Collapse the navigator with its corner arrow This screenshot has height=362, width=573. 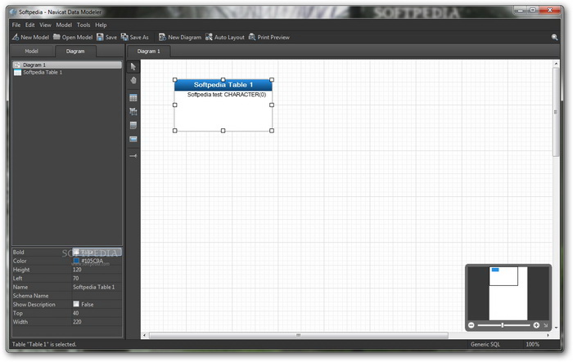click(x=546, y=325)
